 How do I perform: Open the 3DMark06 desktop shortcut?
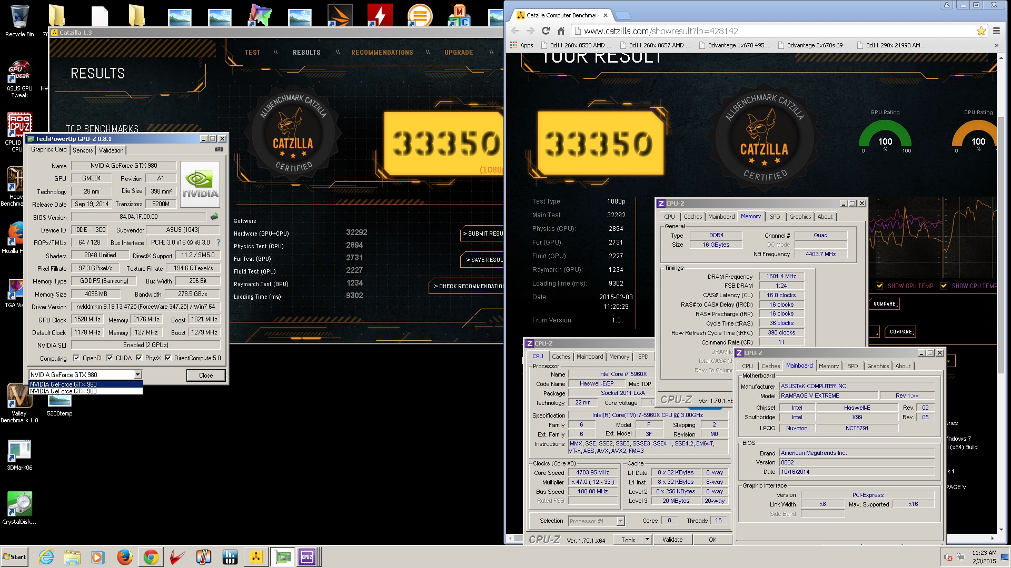click(x=19, y=455)
